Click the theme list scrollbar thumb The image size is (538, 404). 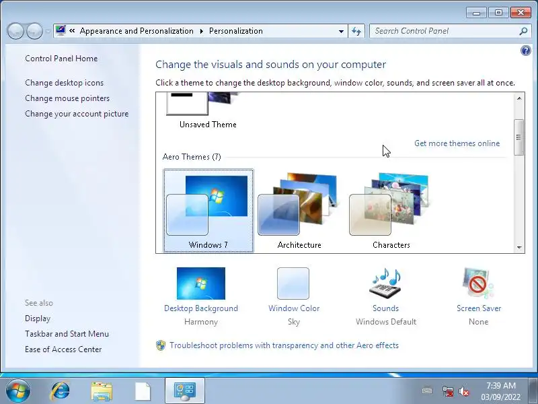pyautogui.click(x=519, y=137)
